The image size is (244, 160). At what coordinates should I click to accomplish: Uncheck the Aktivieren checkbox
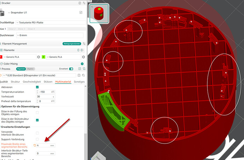[37, 87]
